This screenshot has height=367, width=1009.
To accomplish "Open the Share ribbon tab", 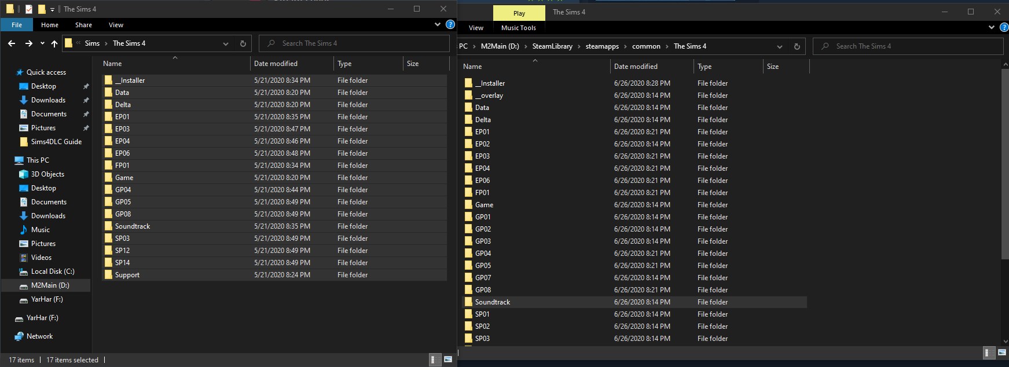I will [x=83, y=25].
